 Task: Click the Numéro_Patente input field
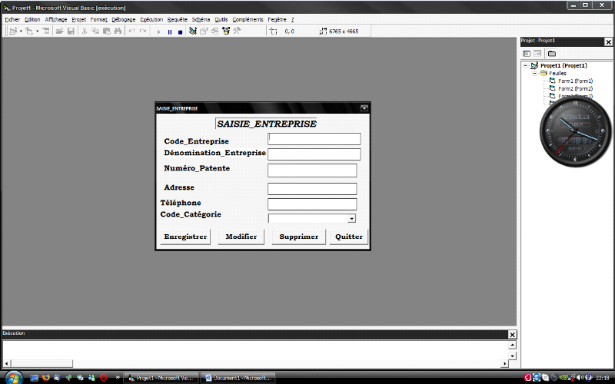pos(312,170)
